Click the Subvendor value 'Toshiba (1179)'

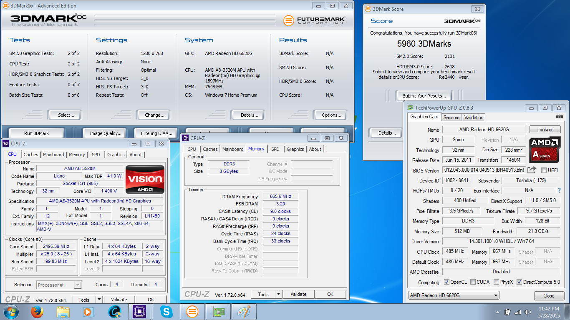[531, 180]
